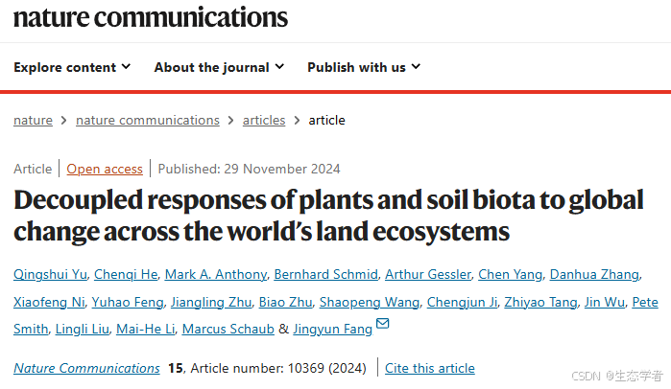The height and width of the screenshot is (389, 671).
Task: Open author Qingshui Yu's profile
Action: [x=48, y=275]
